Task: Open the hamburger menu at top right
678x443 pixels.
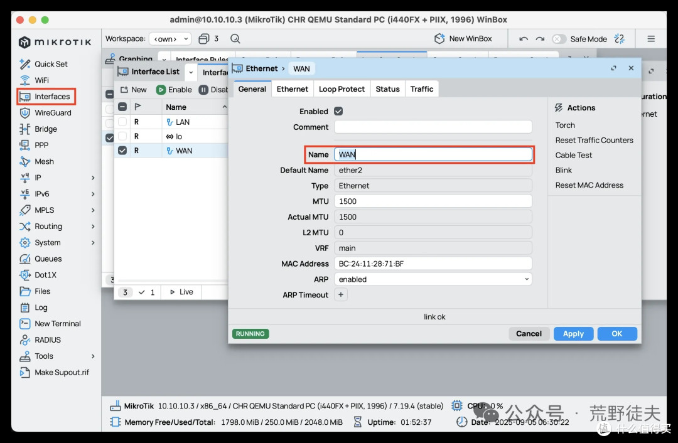Action: coord(651,39)
